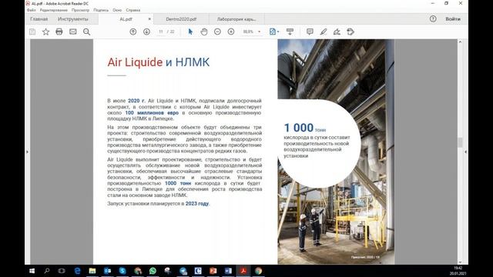Click the bold '2023 году' text
The height and width of the screenshot is (277, 493).
(x=197, y=203)
